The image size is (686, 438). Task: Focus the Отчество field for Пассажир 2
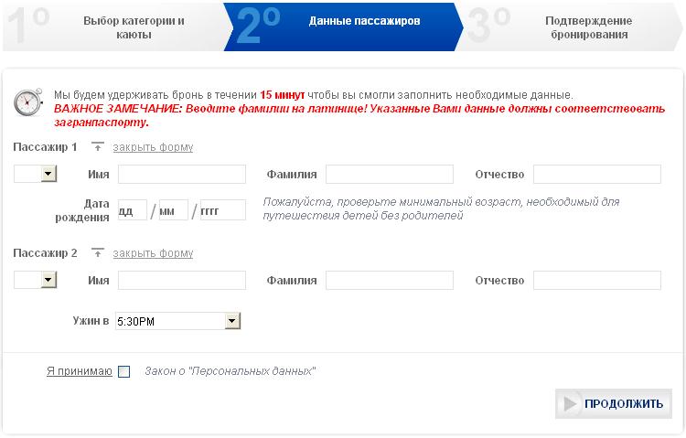(x=597, y=280)
